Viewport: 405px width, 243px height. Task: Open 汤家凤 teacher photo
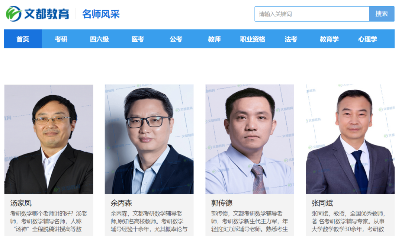coord(49,139)
